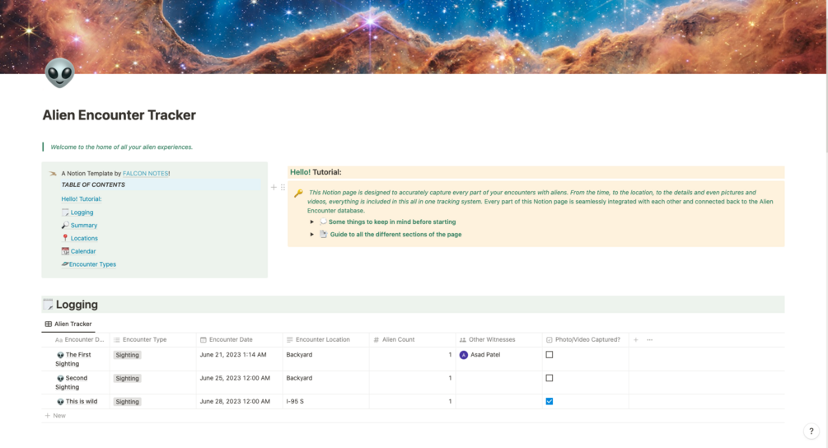Switch to the Alien Tracker tab
The height and width of the screenshot is (448, 828).
[68, 324]
